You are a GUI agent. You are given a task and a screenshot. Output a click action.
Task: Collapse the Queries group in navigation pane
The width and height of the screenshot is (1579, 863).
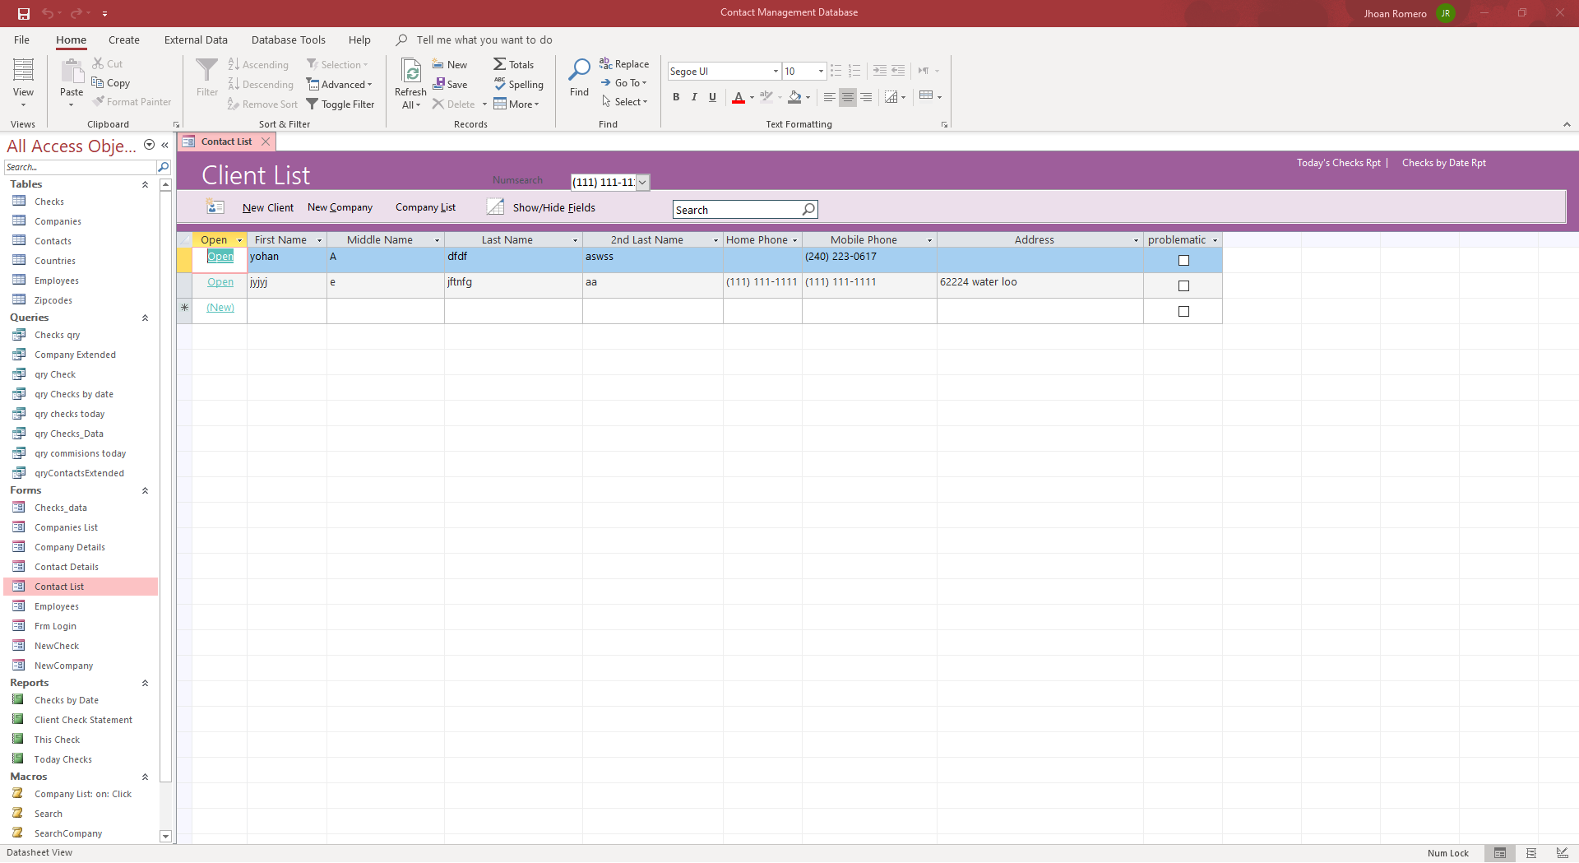(145, 318)
